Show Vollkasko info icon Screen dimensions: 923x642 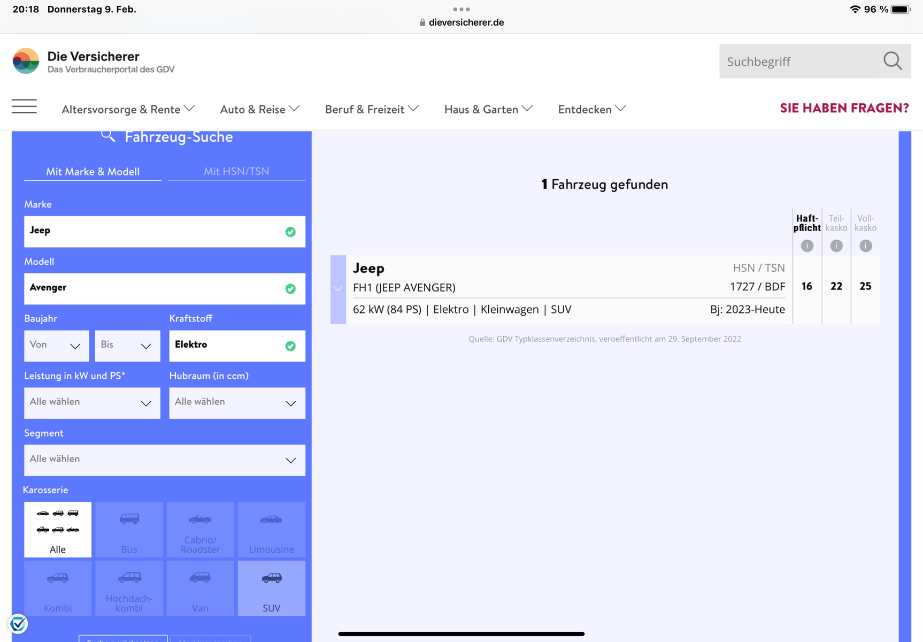click(865, 246)
